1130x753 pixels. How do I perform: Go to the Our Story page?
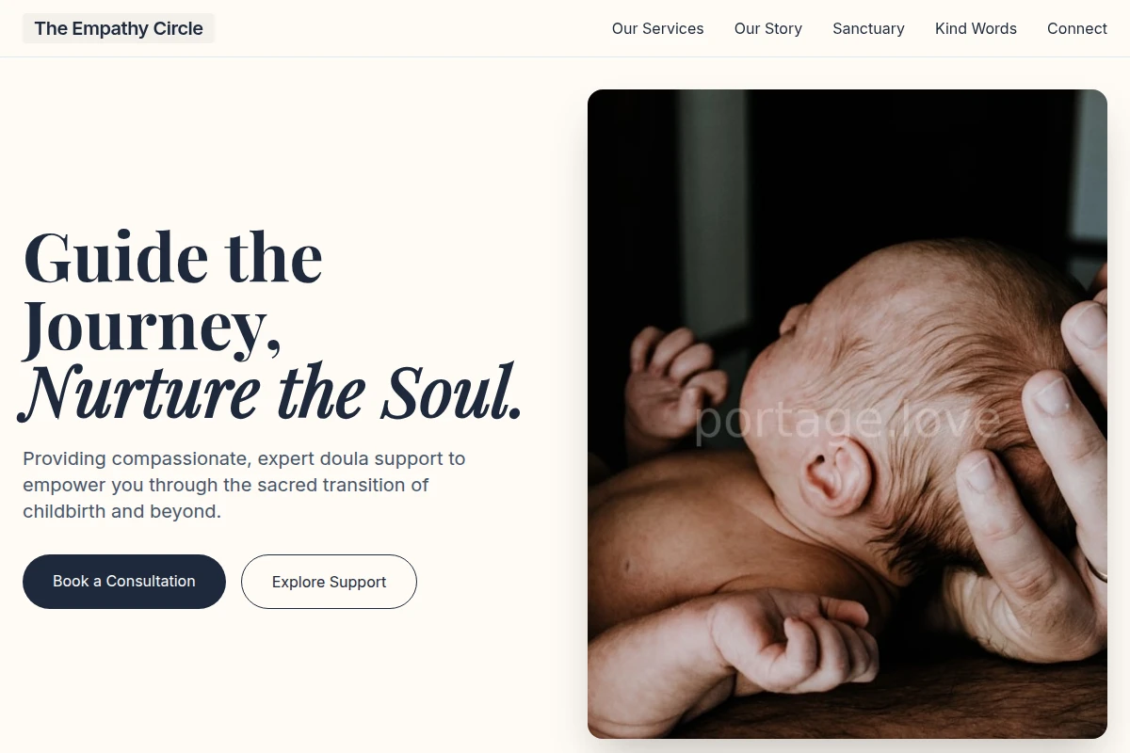768,28
